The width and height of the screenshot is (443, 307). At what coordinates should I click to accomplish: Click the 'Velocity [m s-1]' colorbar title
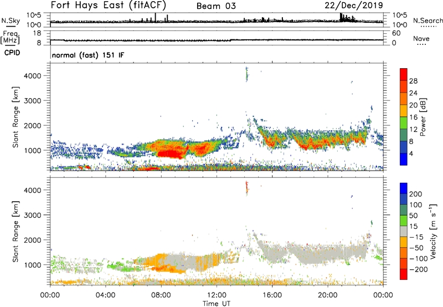(x=432, y=231)
